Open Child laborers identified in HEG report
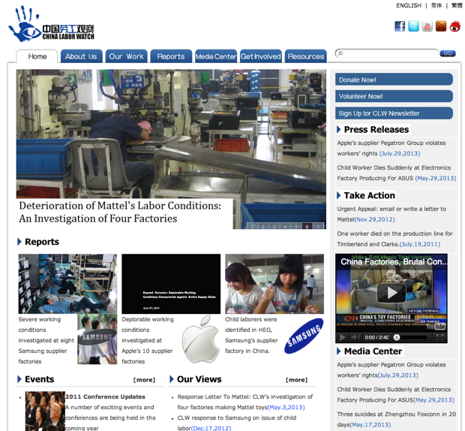465x431 pixels. pos(251,335)
